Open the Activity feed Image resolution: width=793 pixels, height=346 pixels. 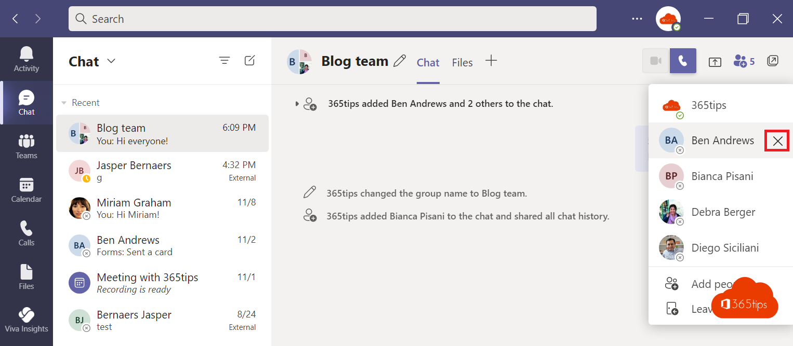(x=26, y=59)
